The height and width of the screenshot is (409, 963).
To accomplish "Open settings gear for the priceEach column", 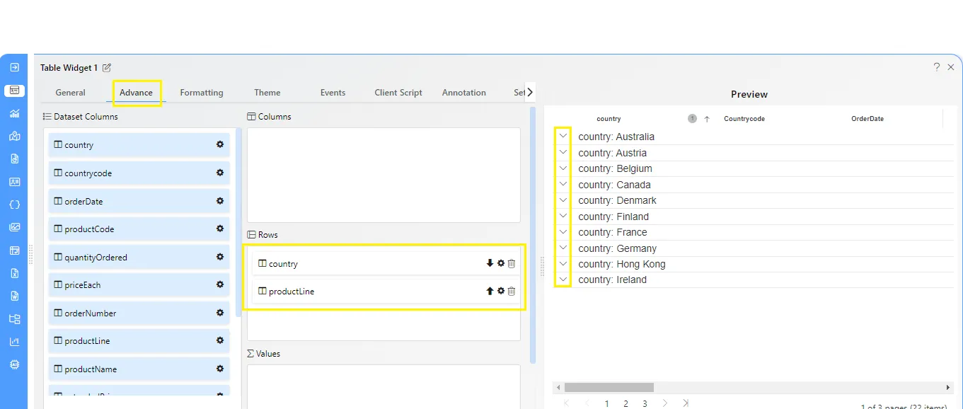I will pyautogui.click(x=220, y=284).
